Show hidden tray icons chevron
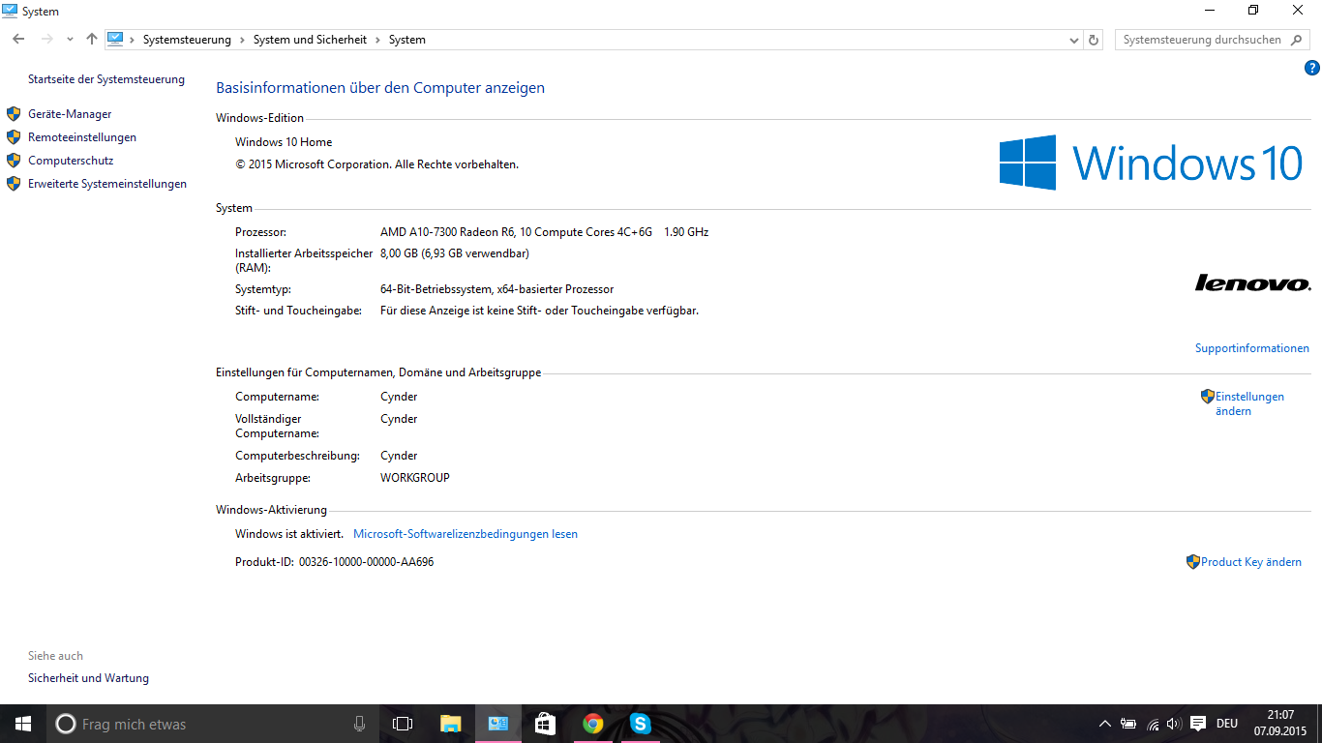The width and height of the screenshot is (1322, 743). [1105, 724]
